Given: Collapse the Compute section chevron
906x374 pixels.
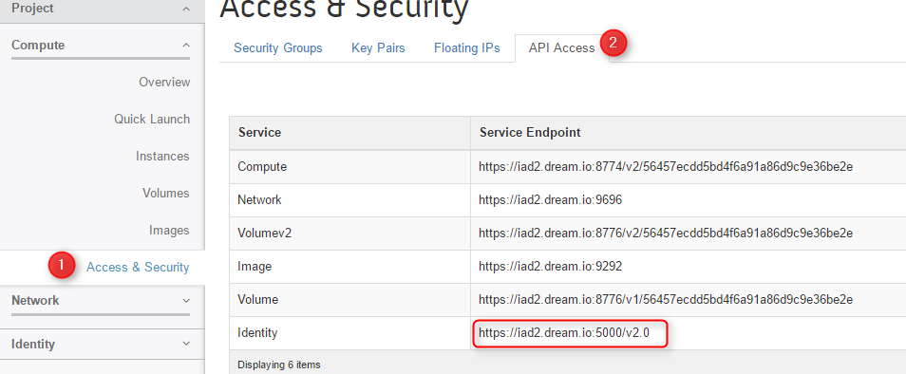Looking at the screenshot, I should [x=185, y=45].
